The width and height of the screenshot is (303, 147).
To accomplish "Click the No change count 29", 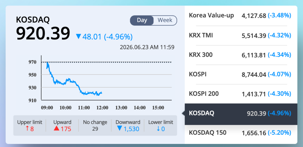I will pyautogui.click(x=95, y=129).
